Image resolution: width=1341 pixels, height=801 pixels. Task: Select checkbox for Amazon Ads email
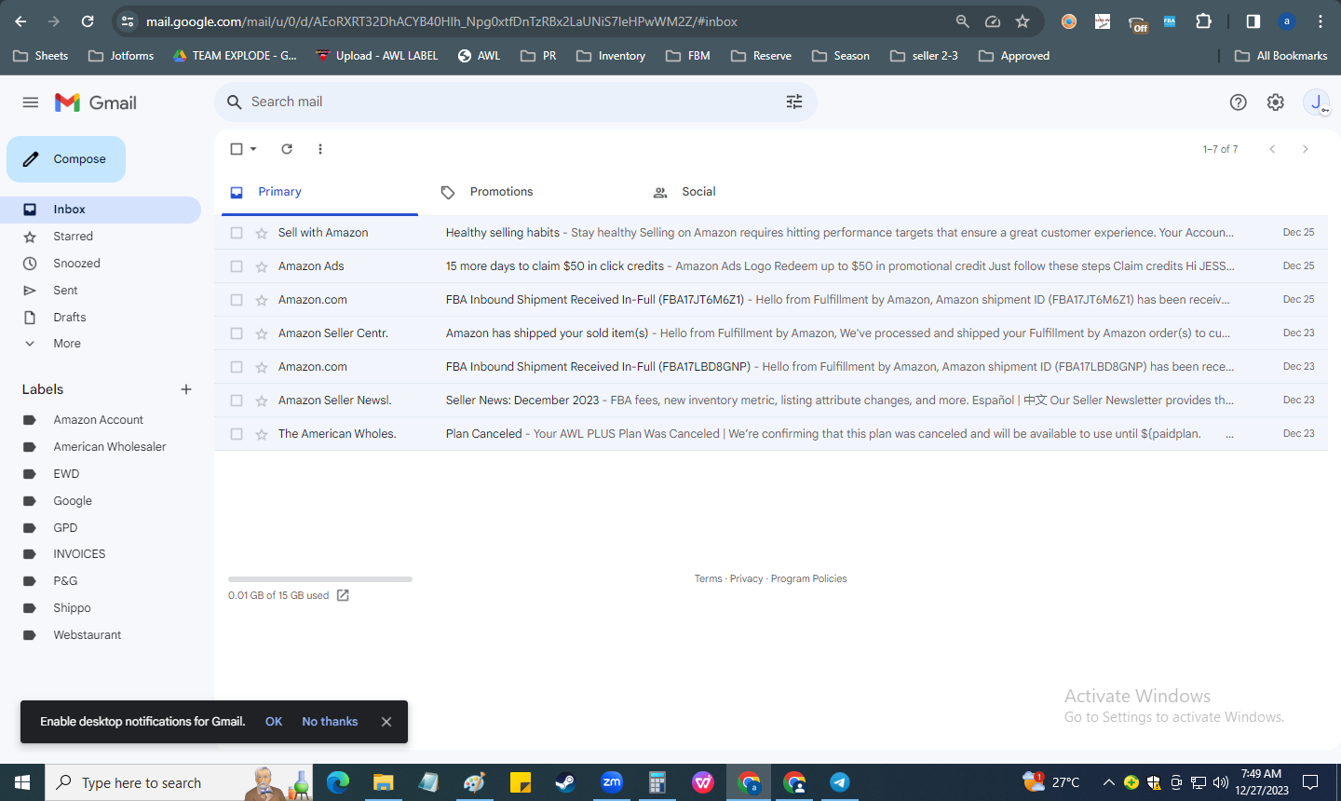237,266
